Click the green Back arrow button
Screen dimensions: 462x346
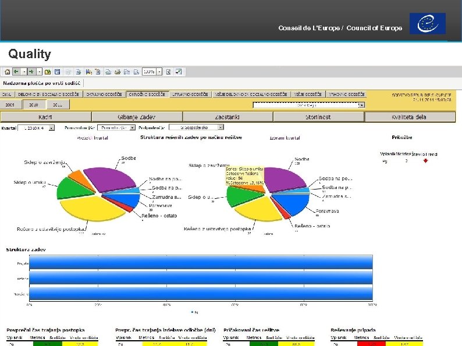(x=16, y=72)
